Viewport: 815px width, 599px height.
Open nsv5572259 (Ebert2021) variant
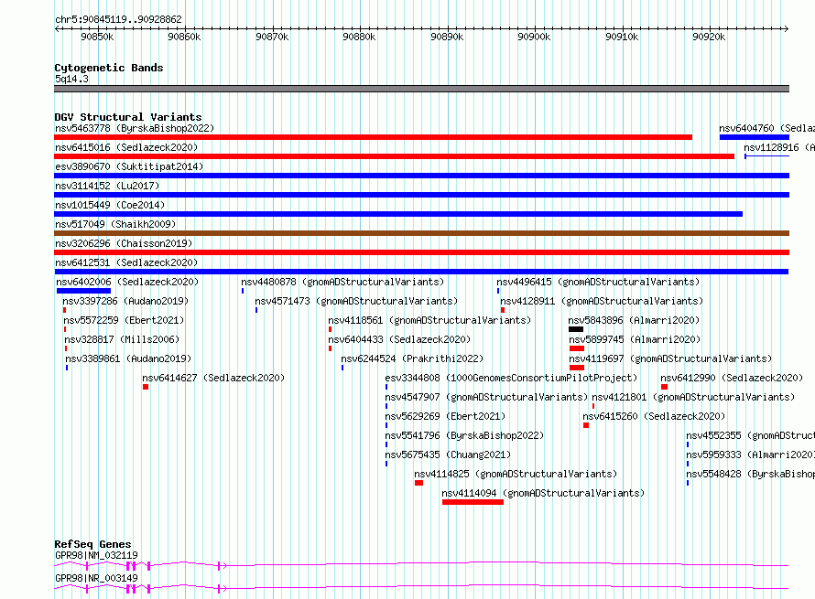point(124,320)
